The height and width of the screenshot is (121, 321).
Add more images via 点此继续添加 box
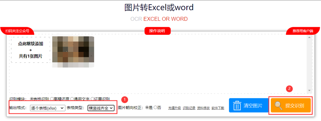(x=31, y=50)
